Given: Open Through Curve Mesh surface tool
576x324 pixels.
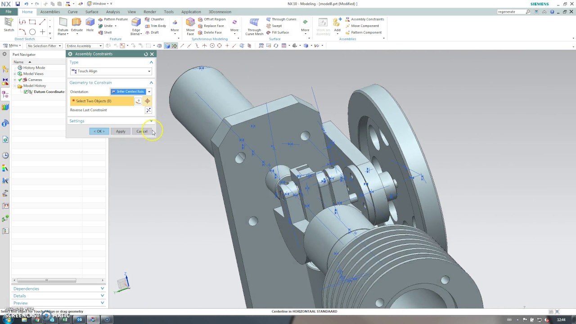Looking at the screenshot, I should (x=254, y=27).
